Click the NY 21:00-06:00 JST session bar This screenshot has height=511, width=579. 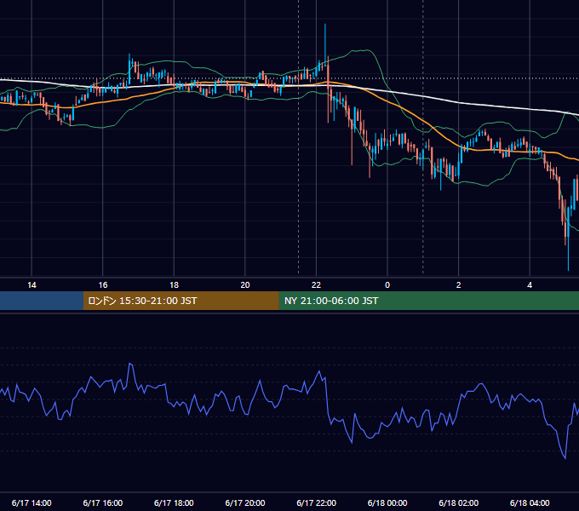(x=428, y=301)
